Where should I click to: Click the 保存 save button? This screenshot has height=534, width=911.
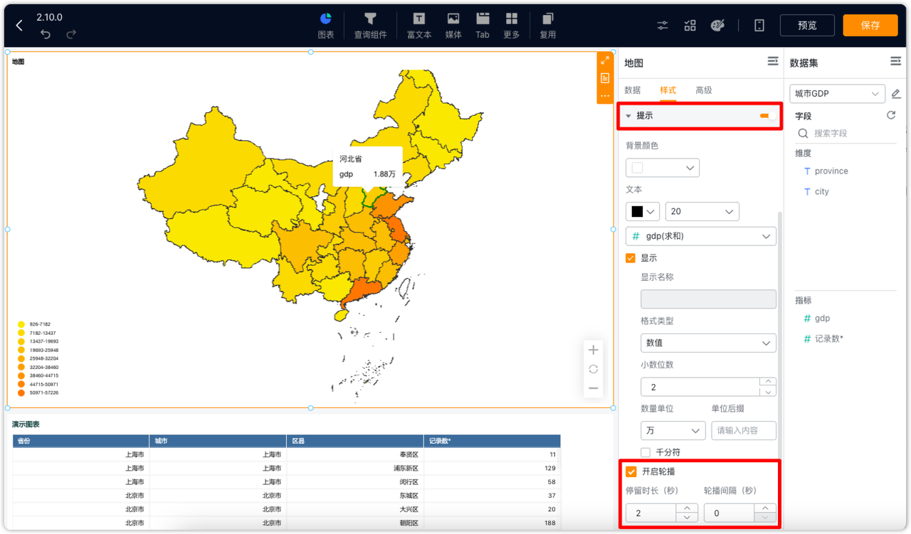870,25
